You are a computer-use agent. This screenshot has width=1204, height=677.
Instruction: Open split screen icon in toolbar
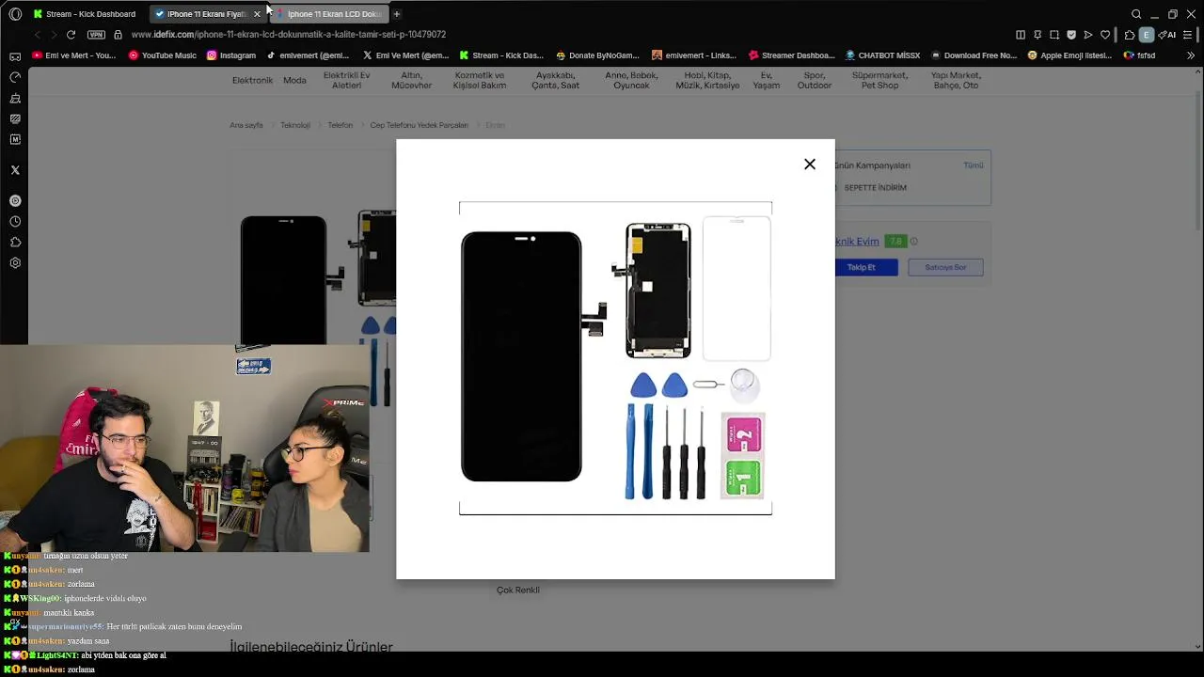[x=1021, y=35]
